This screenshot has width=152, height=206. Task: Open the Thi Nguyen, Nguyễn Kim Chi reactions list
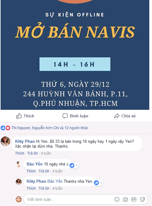coord(50,128)
